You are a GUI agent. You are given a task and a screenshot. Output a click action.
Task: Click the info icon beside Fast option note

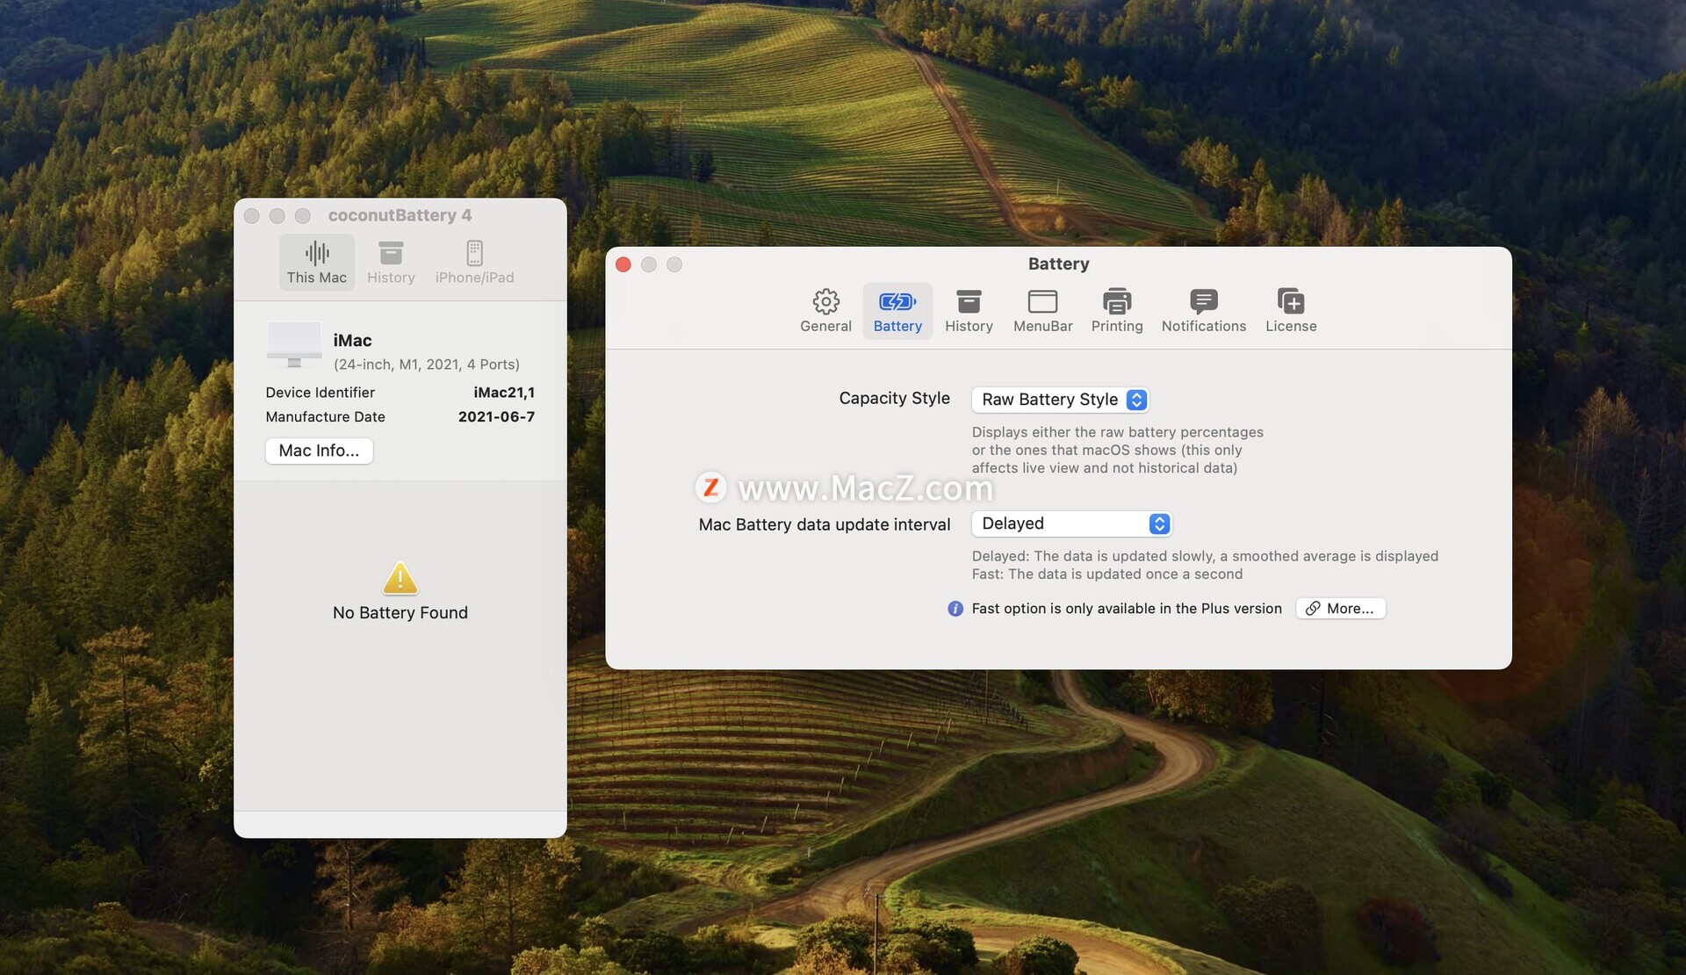(x=955, y=609)
